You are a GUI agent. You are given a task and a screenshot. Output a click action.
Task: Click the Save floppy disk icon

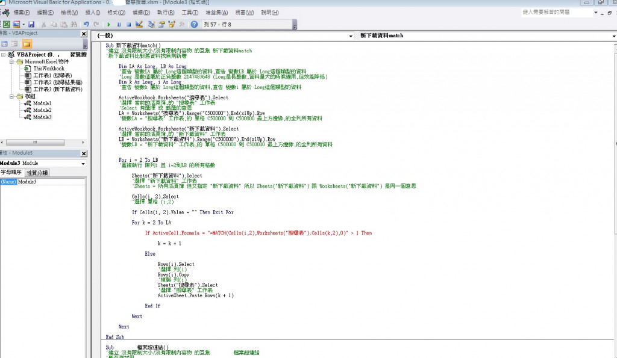coord(31,24)
